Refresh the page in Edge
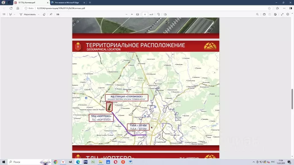The height and width of the screenshot is (165, 294). click(x=11, y=8)
